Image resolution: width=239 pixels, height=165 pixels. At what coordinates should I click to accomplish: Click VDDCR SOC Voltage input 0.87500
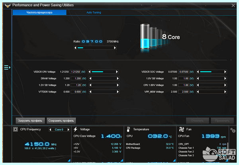pos(184,72)
